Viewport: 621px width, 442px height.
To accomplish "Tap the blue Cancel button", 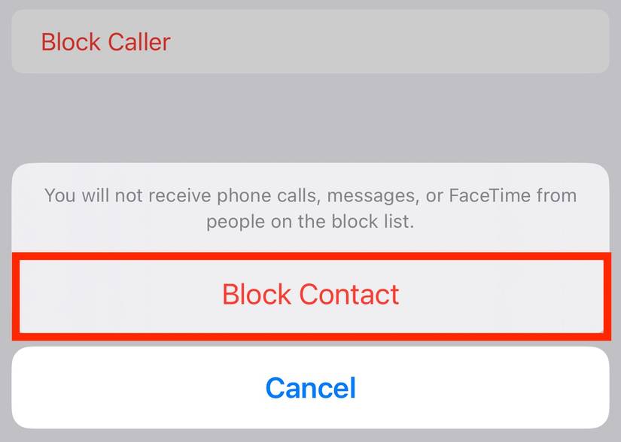I will (x=310, y=387).
